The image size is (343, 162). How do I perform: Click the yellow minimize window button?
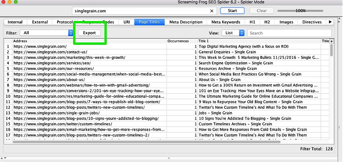coord(9,2)
